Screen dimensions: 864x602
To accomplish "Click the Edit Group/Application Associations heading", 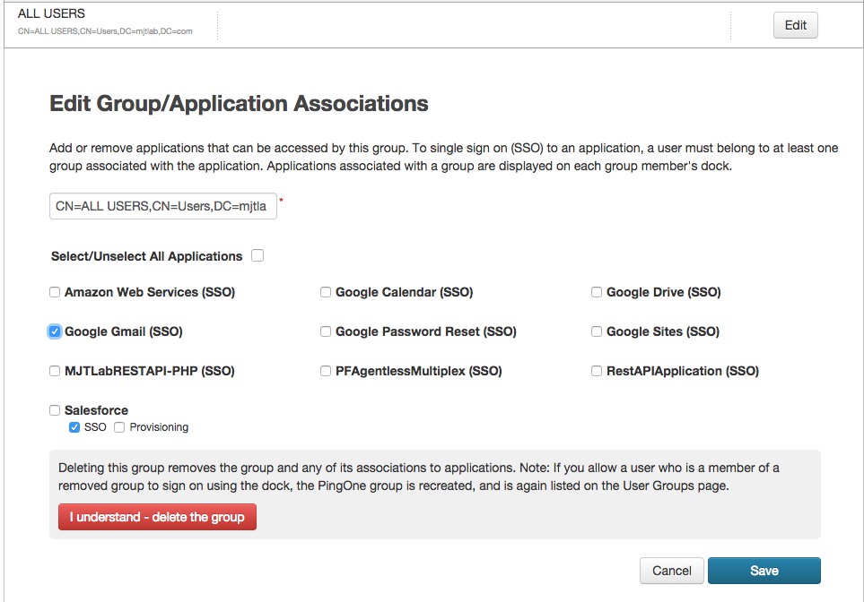I will pyautogui.click(x=239, y=104).
